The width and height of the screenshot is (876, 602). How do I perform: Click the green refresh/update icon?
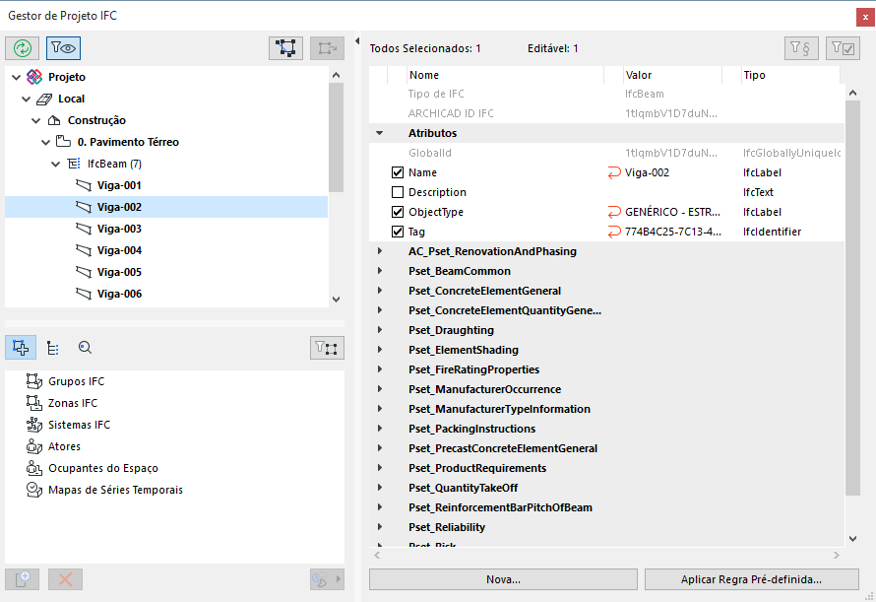click(23, 47)
